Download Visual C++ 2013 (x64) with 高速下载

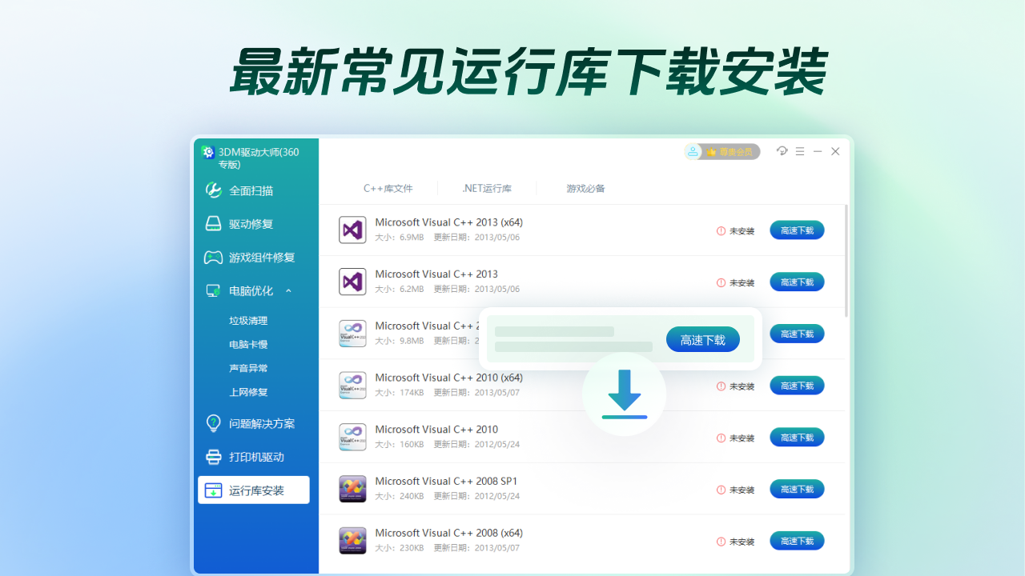(797, 230)
